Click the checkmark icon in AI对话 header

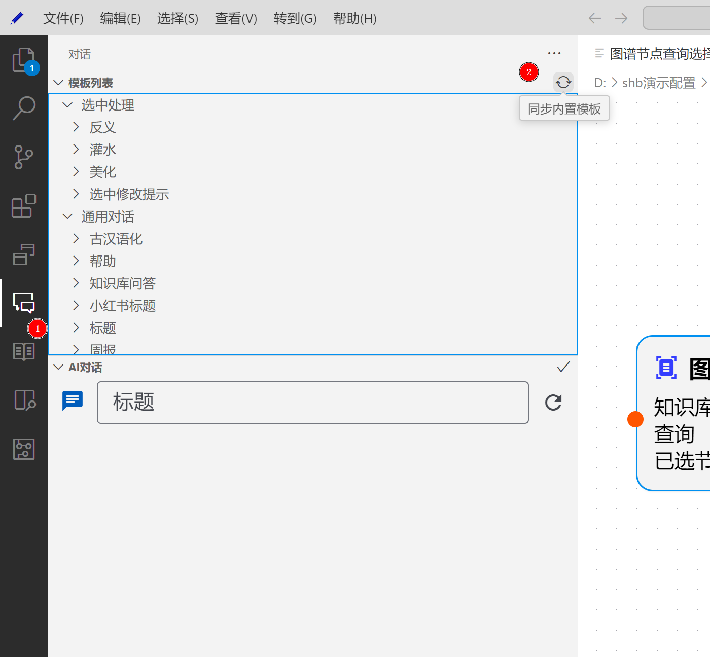(x=563, y=367)
